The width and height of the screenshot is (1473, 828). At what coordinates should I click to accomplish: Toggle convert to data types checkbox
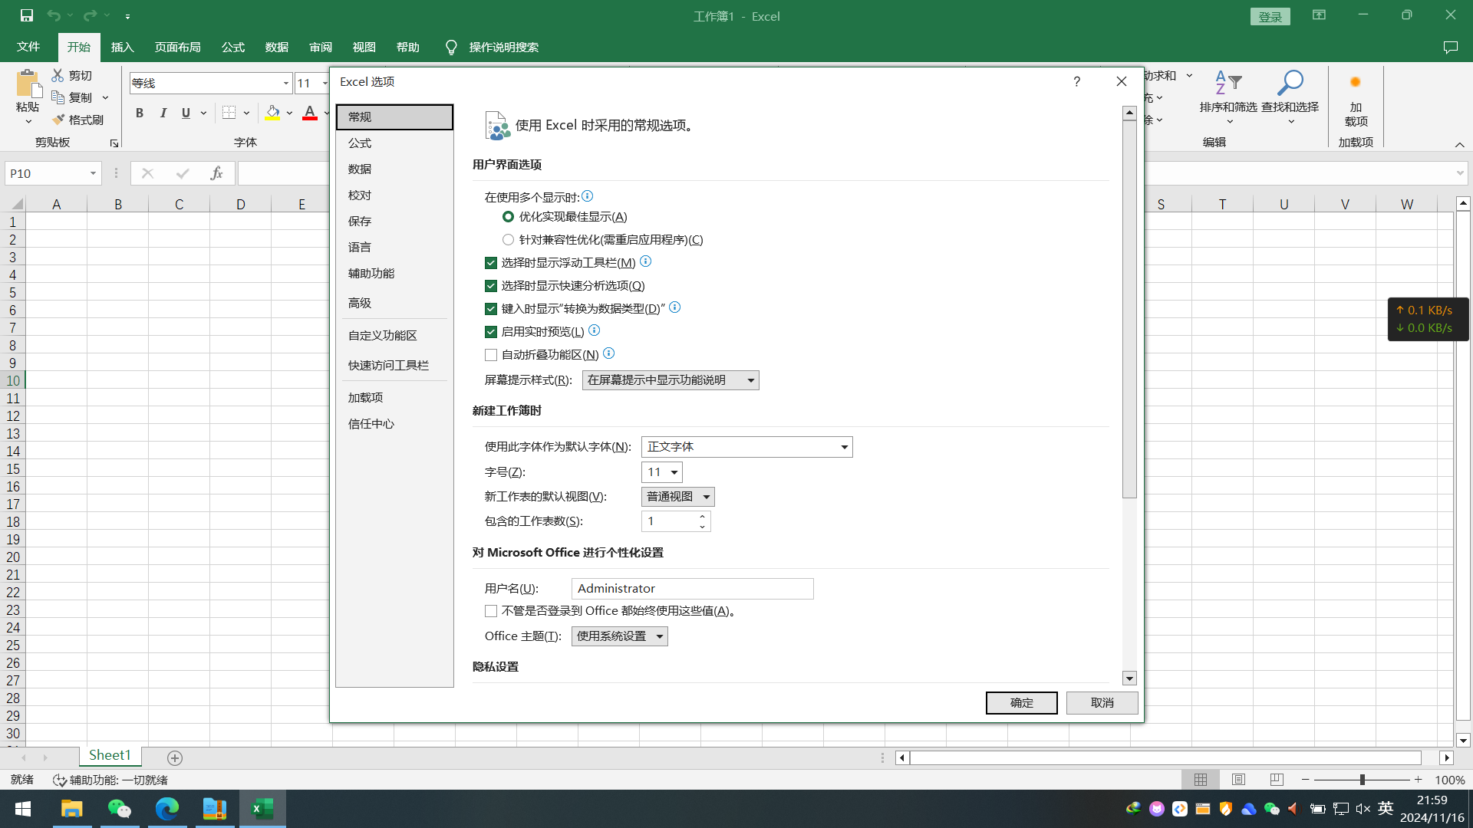(x=491, y=309)
